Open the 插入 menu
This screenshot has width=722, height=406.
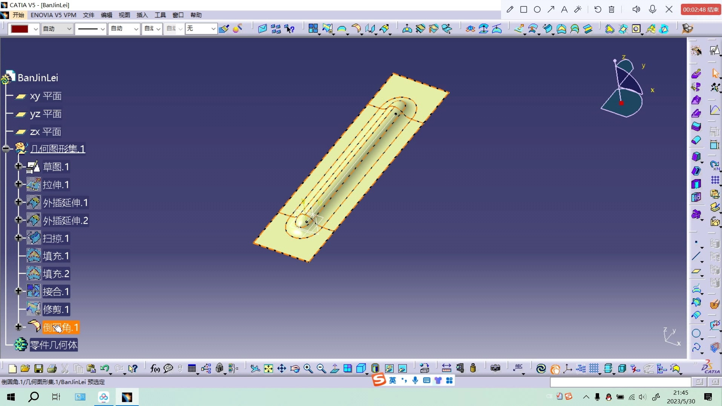142,15
